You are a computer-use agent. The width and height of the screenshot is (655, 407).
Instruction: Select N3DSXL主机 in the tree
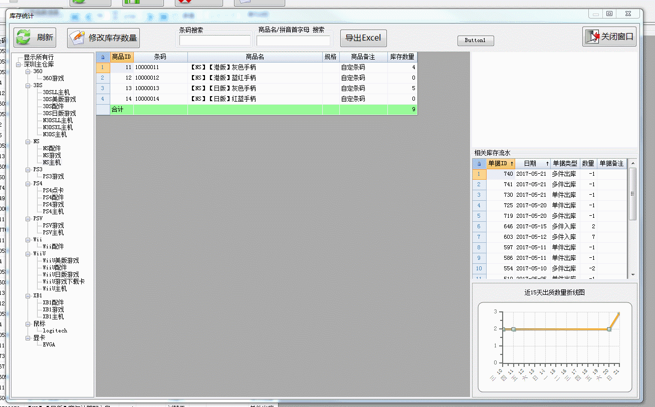(58, 128)
